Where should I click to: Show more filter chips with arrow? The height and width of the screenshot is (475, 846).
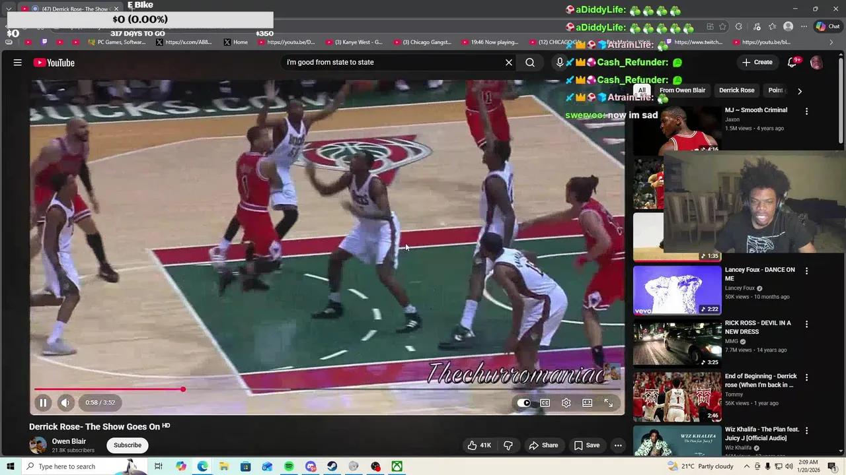[800, 91]
